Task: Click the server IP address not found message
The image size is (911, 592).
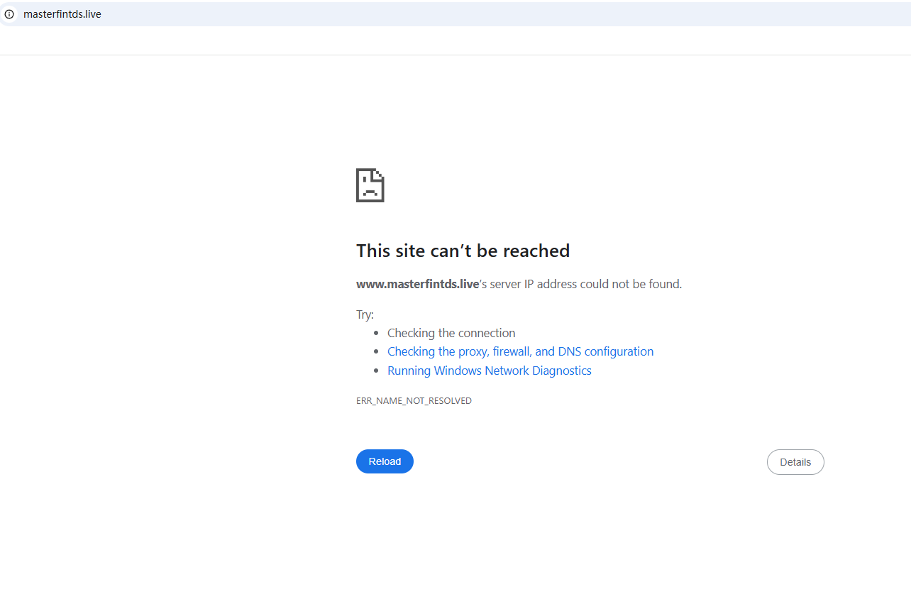Action: pos(519,284)
